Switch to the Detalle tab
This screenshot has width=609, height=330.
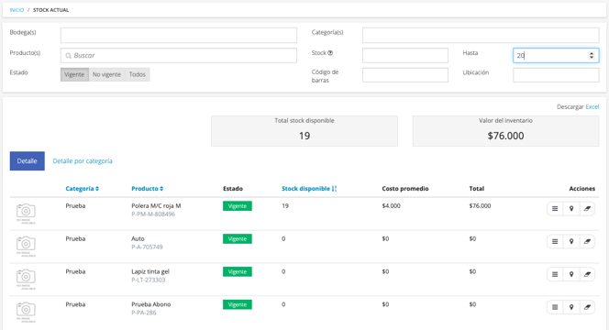click(x=28, y=161)
